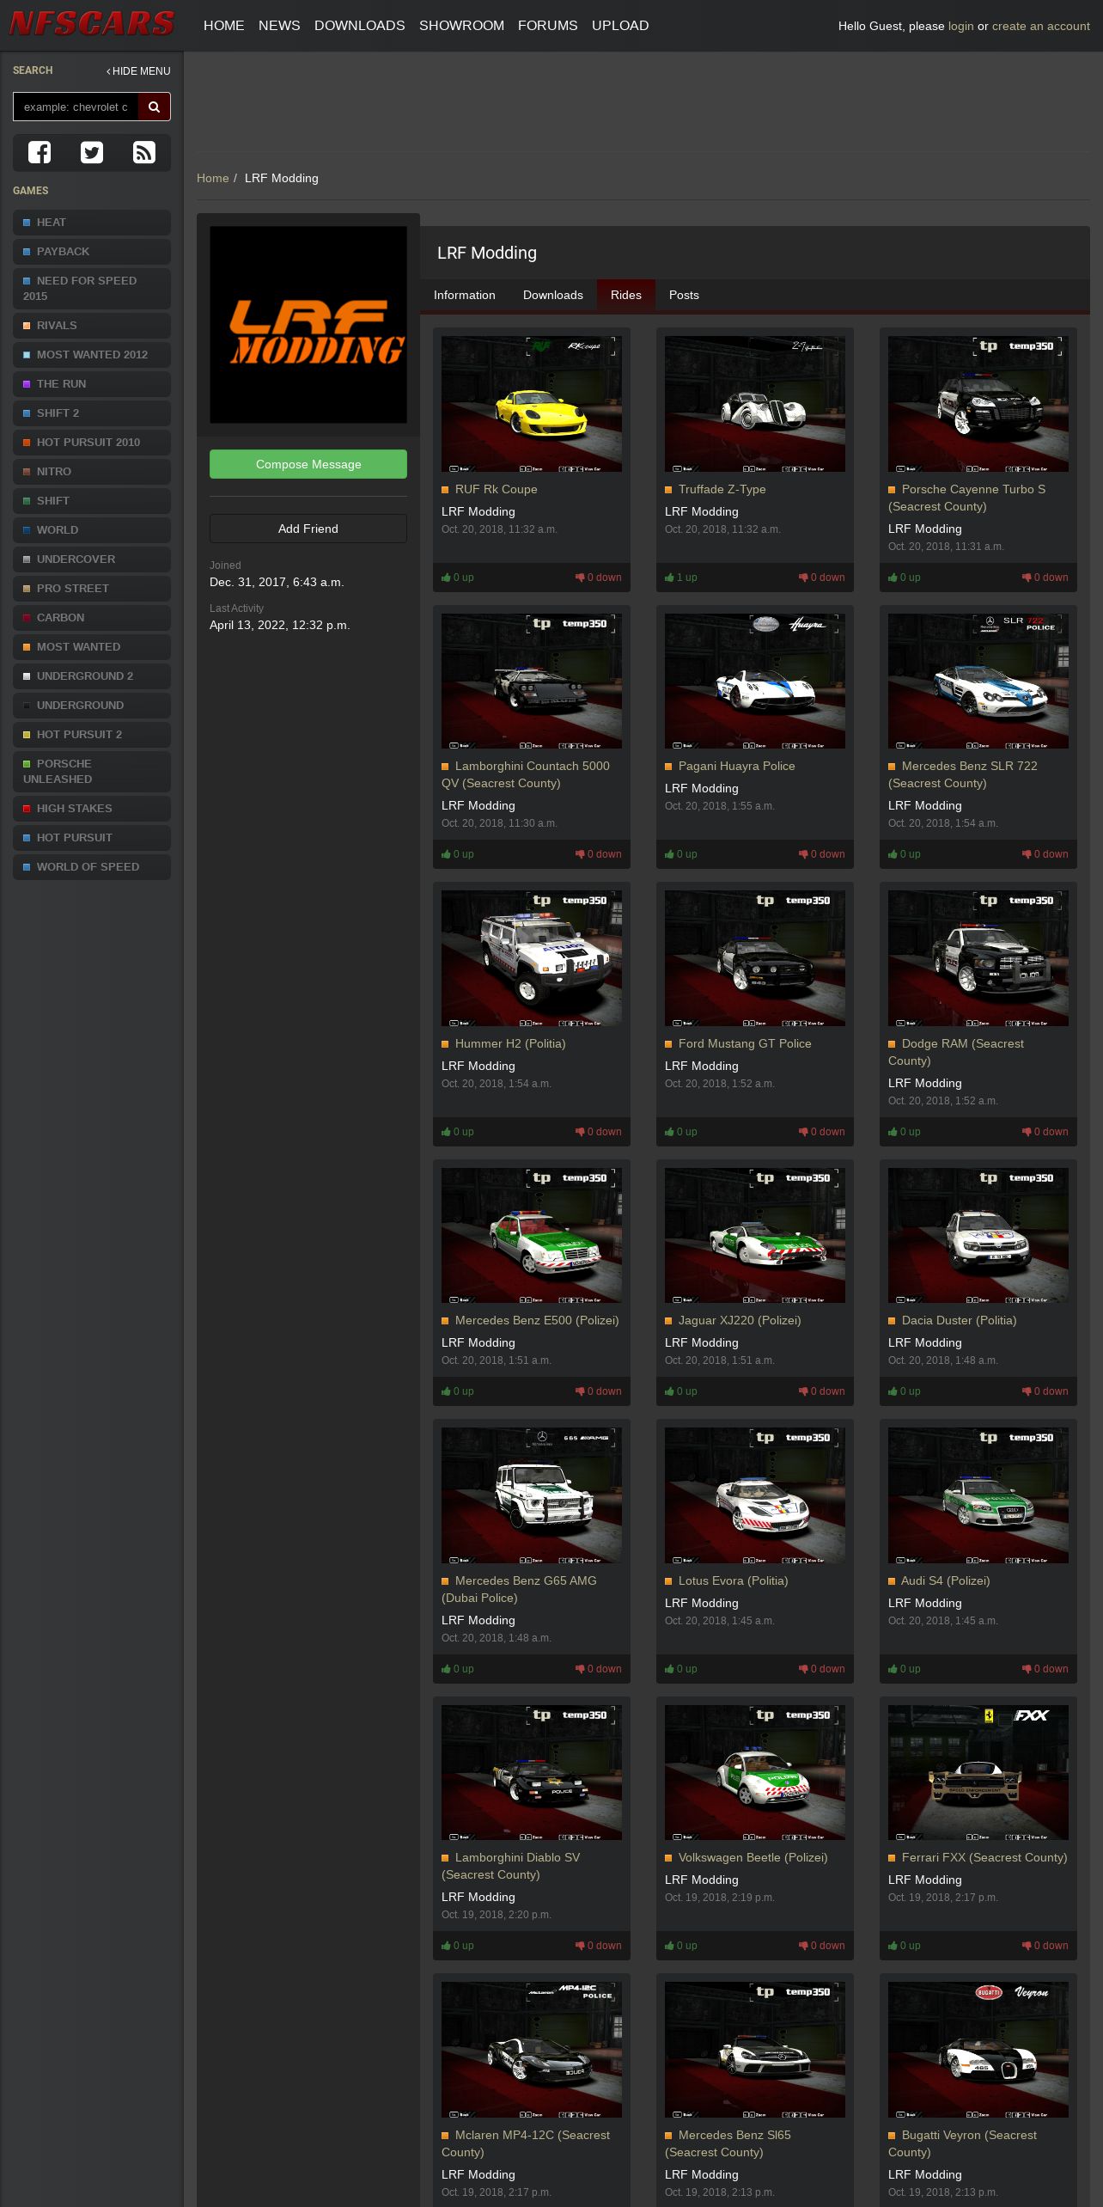The image size is (1103, 2207).
Task: Thumbs down the Hummer H2 (Politia) ride
Action: (599, 1132)
